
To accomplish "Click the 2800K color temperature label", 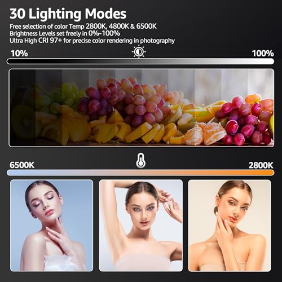I will (261, 165).
